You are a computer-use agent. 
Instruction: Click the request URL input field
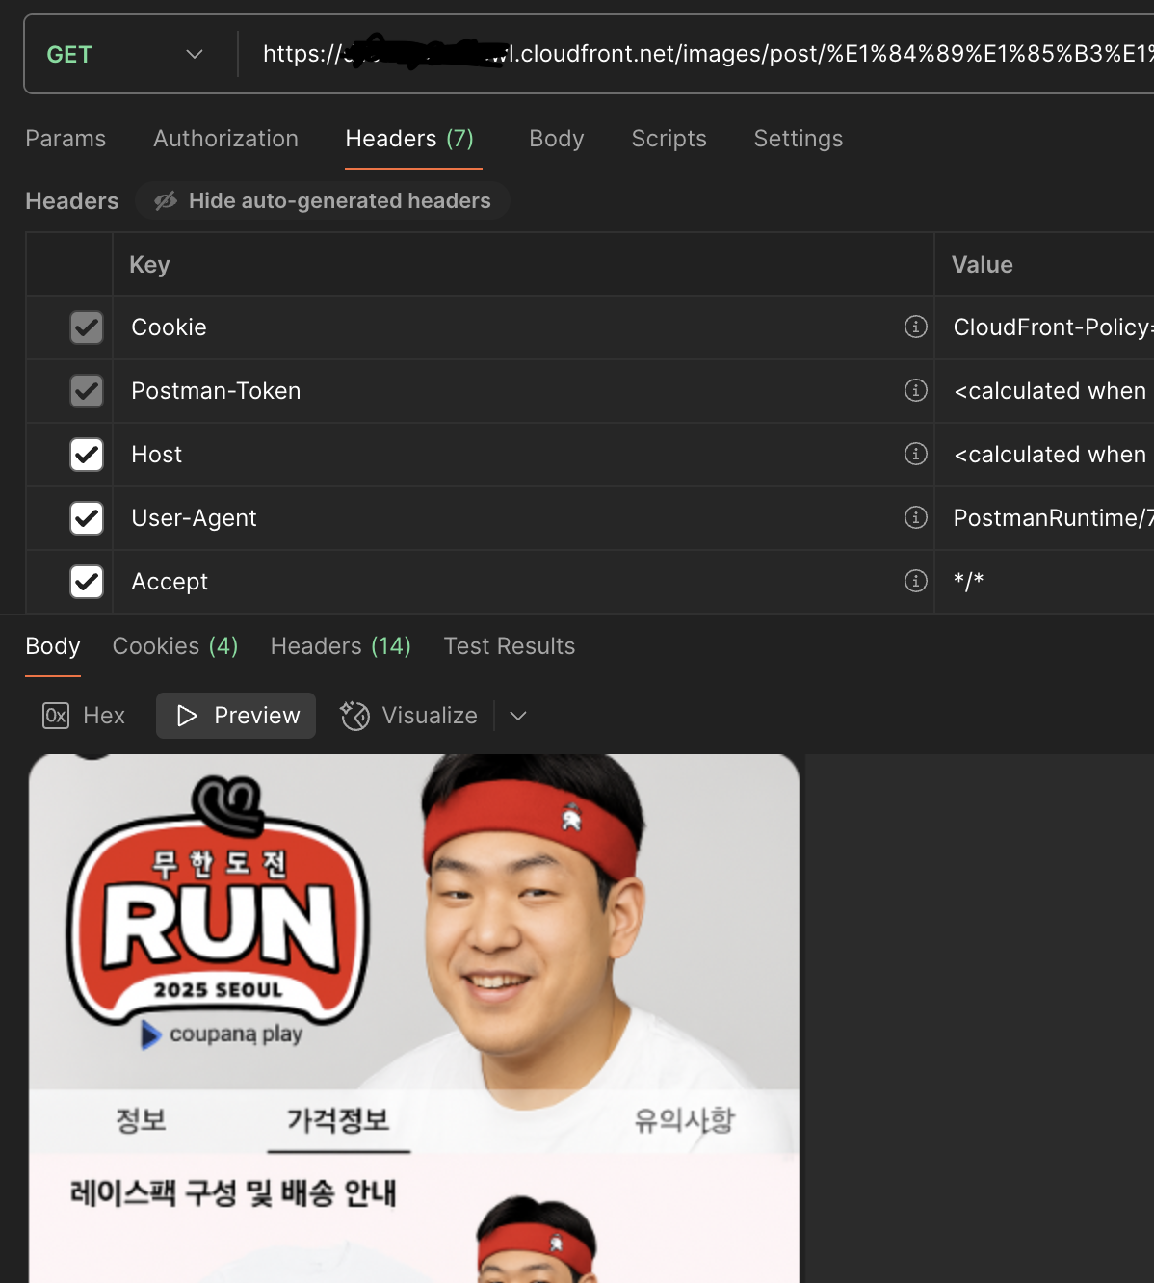point(702,54)
